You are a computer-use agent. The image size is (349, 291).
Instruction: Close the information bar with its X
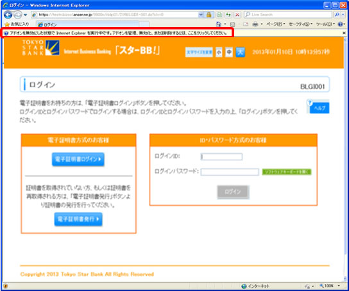344,33
